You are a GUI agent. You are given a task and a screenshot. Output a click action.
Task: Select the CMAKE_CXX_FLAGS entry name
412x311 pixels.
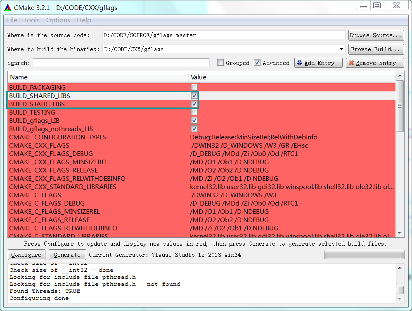[x=39, y=145]
